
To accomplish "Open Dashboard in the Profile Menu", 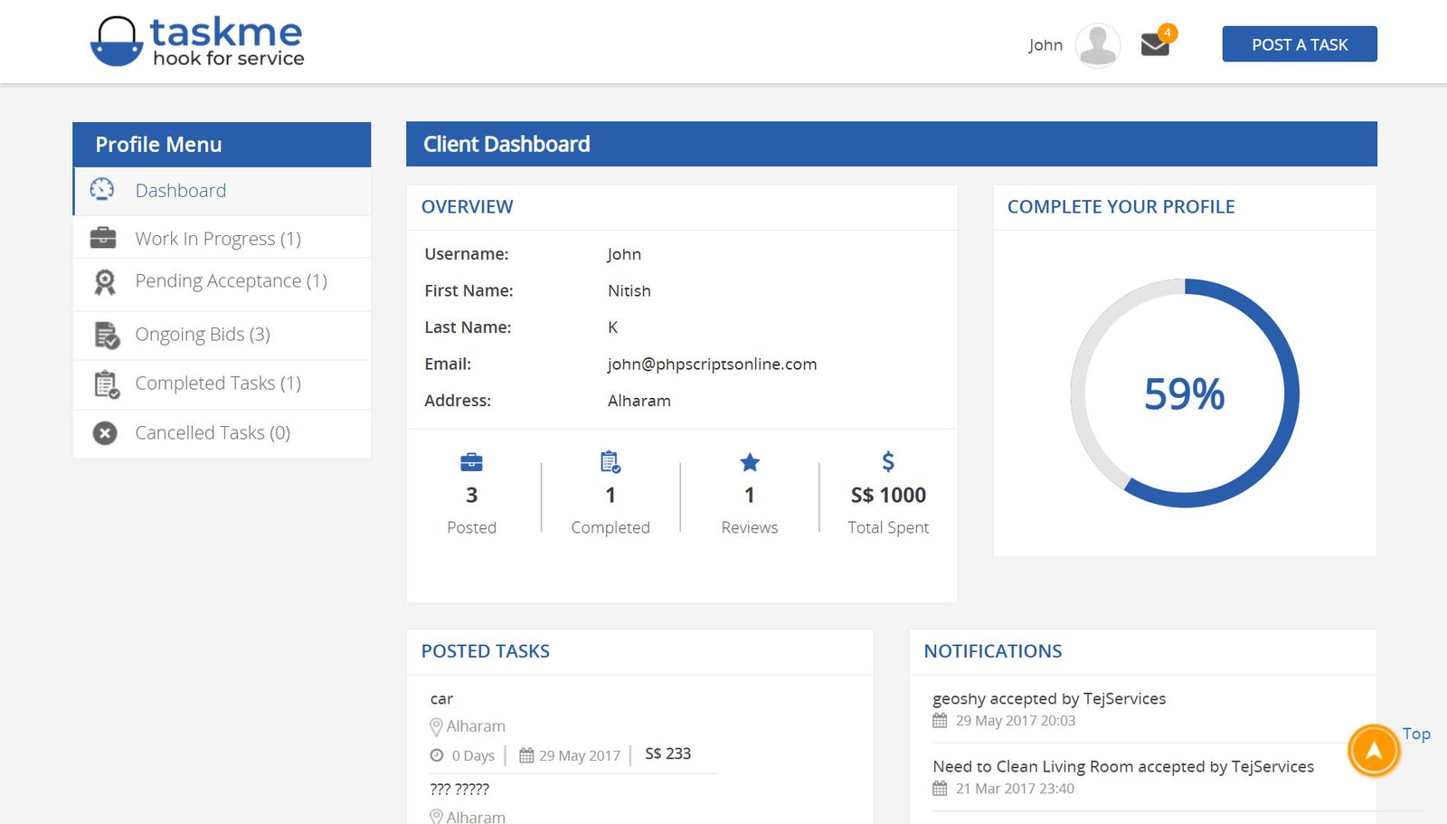I will pyautogui.click(x=222, y=191).
